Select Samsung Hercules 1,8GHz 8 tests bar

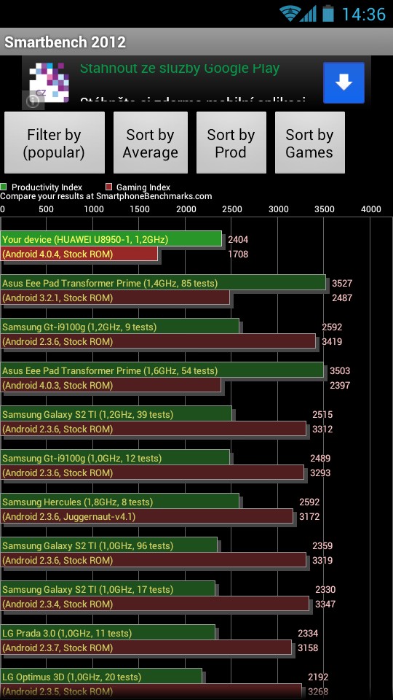click(x=120, y=502)
